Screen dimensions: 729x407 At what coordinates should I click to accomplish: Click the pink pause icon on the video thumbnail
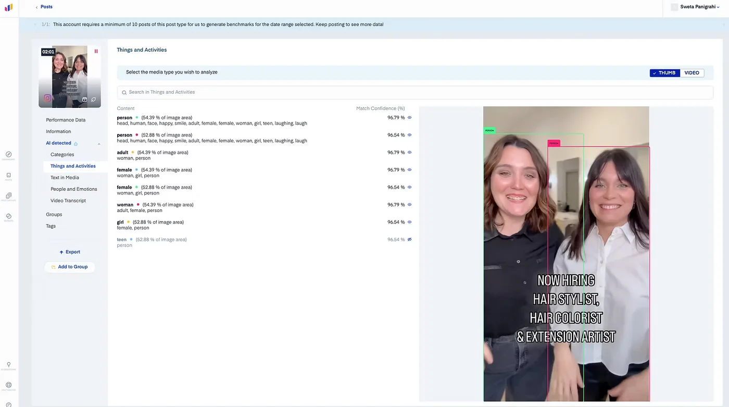(96, 51)
